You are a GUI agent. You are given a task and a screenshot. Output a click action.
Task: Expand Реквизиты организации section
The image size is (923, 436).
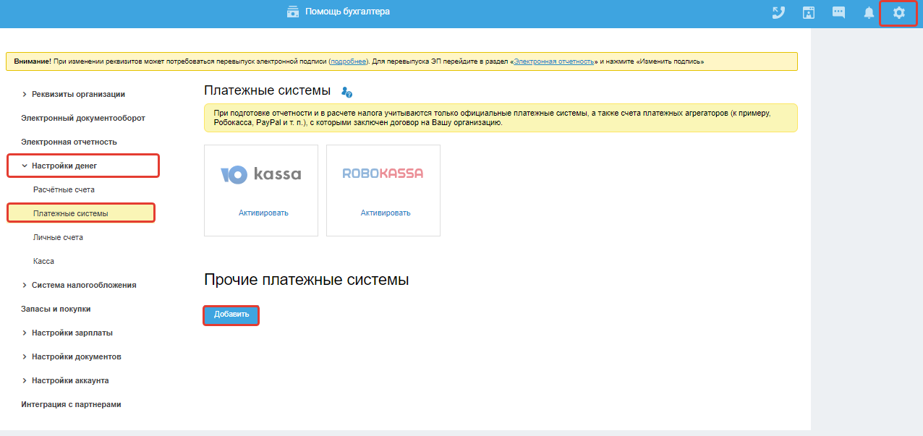pos(73,94)
